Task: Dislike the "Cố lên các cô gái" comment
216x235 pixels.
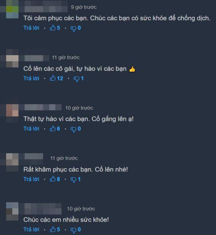Action: tap(78, 79)
